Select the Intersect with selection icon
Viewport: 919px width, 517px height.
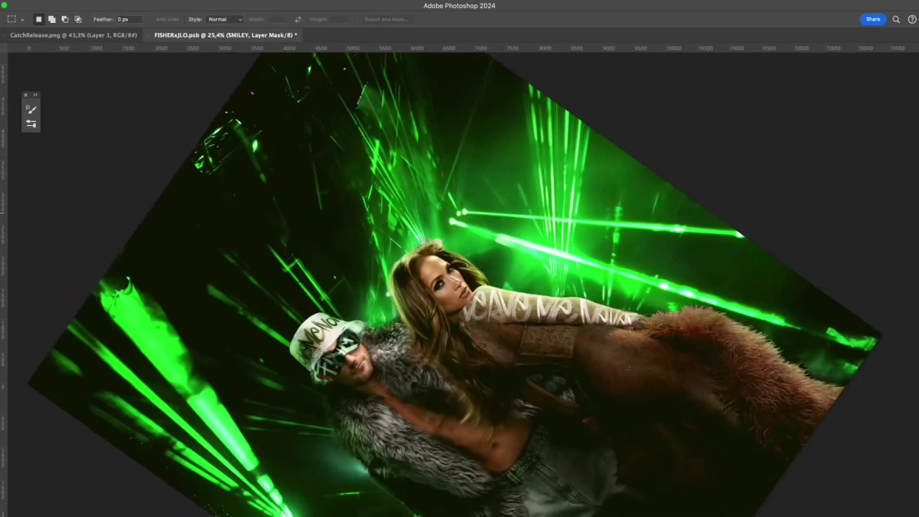click(78, 19)
